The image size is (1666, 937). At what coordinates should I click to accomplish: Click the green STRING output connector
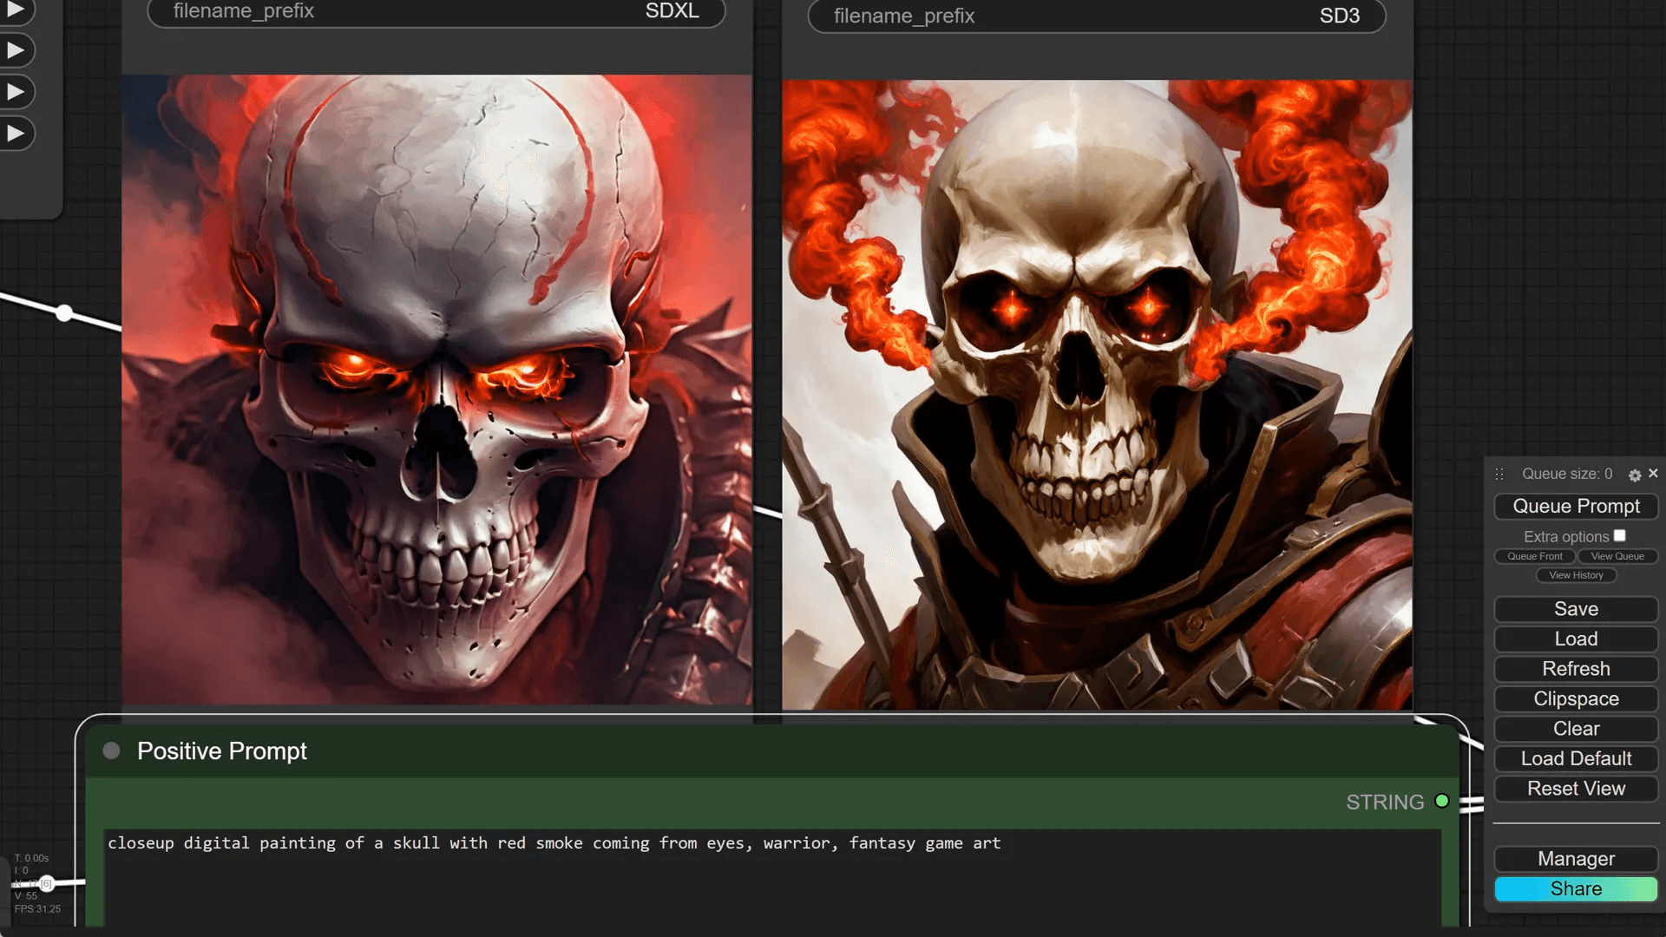(x=1442, y=801)
